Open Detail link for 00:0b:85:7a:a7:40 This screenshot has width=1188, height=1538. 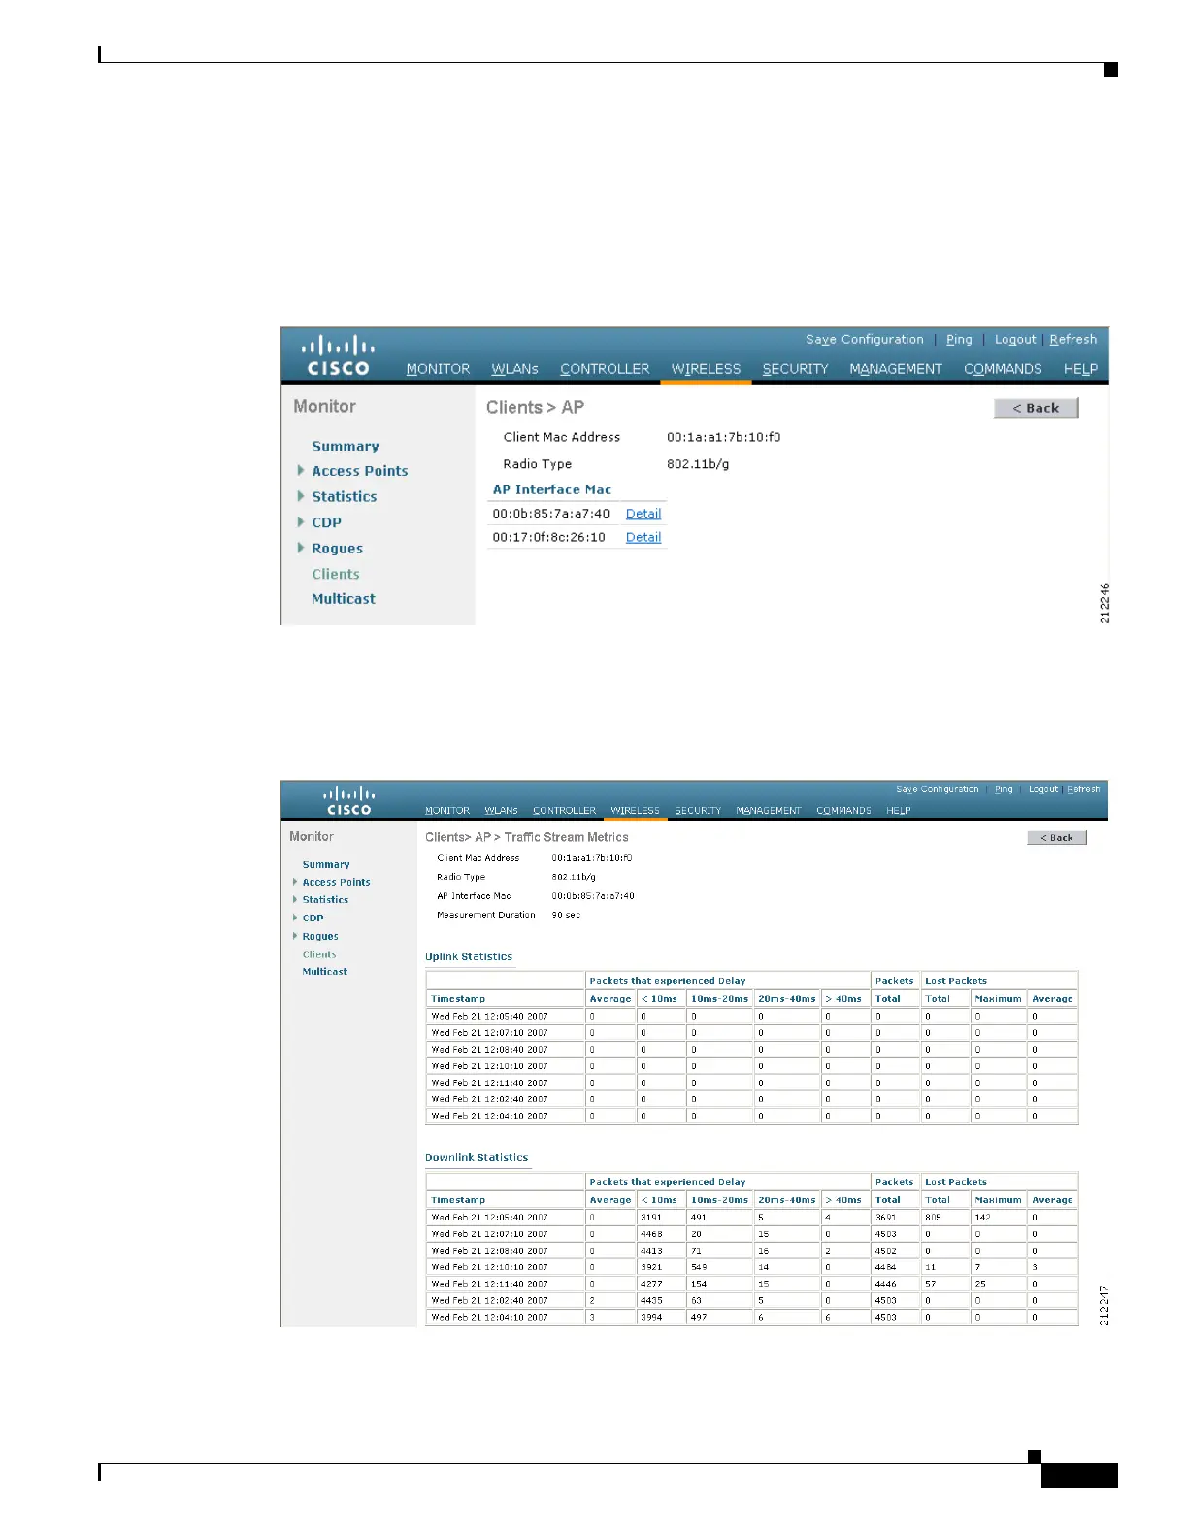[643, 514]
